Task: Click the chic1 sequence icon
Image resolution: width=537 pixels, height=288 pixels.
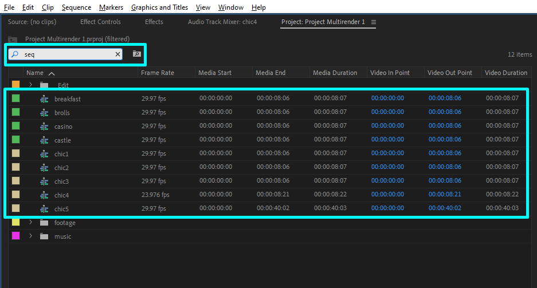Action: pyautogui.click(x=44, y=154)
